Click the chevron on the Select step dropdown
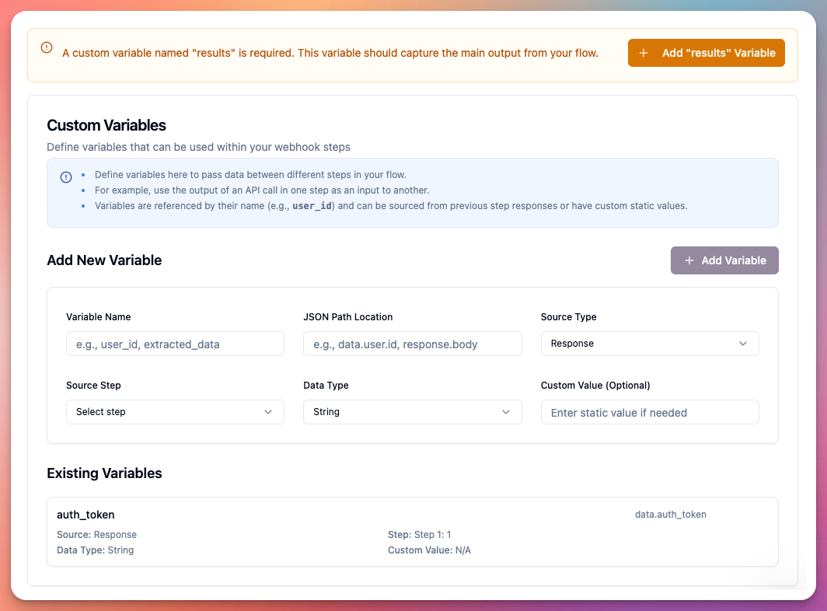 (269, 411)
